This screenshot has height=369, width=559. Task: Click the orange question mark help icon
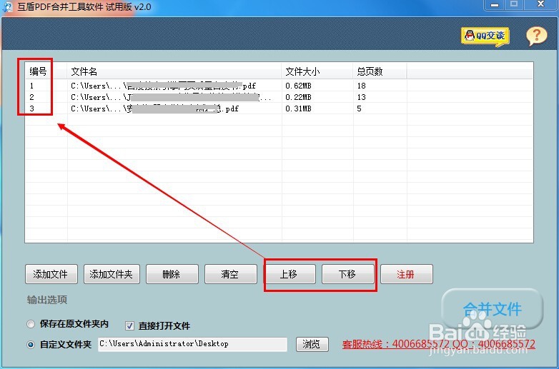point(536,36)
